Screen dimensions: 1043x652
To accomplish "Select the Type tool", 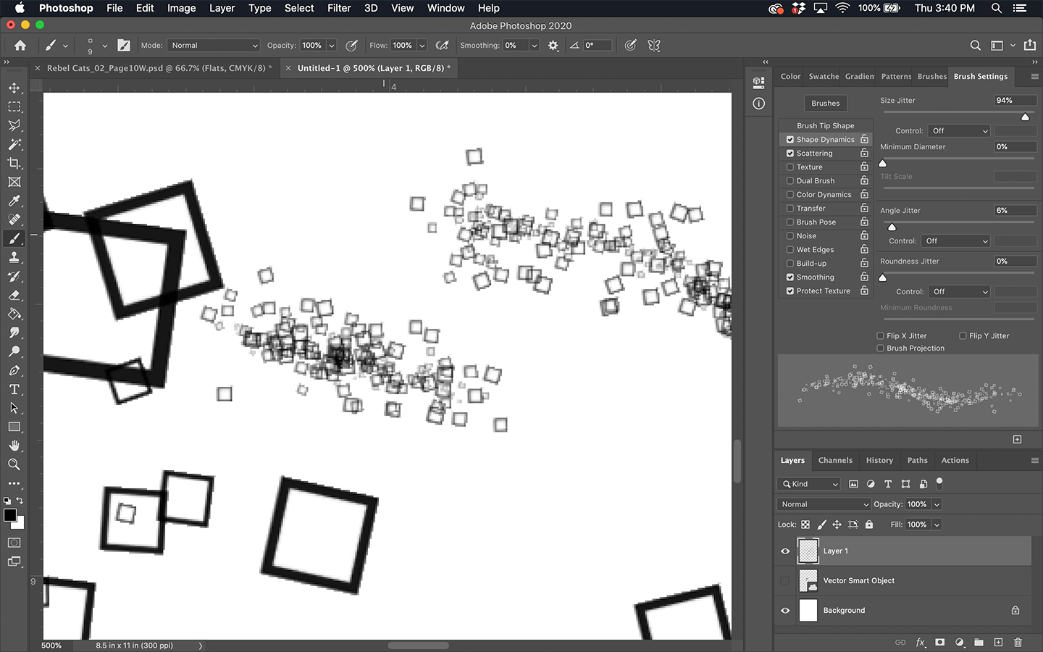I will point(14,389).
